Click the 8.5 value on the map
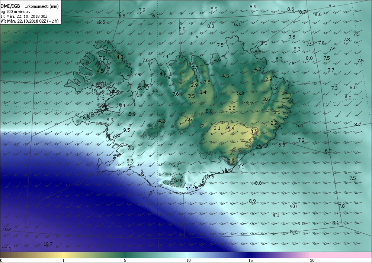This screenshot has height=263, width=372. pos(332,6)
